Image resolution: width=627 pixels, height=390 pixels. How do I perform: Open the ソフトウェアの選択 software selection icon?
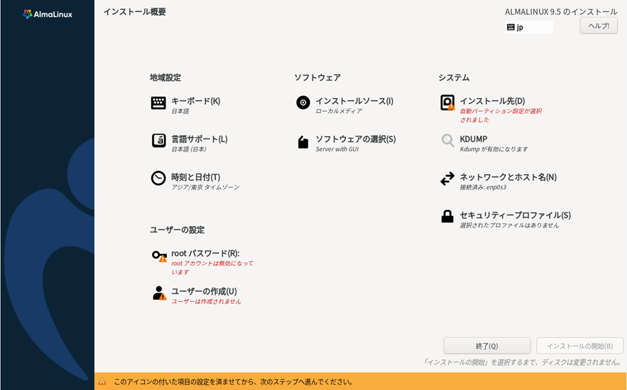point(302,142)
